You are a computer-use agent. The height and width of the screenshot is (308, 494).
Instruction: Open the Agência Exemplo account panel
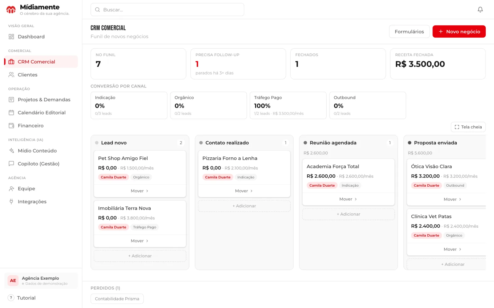(41, 281)
